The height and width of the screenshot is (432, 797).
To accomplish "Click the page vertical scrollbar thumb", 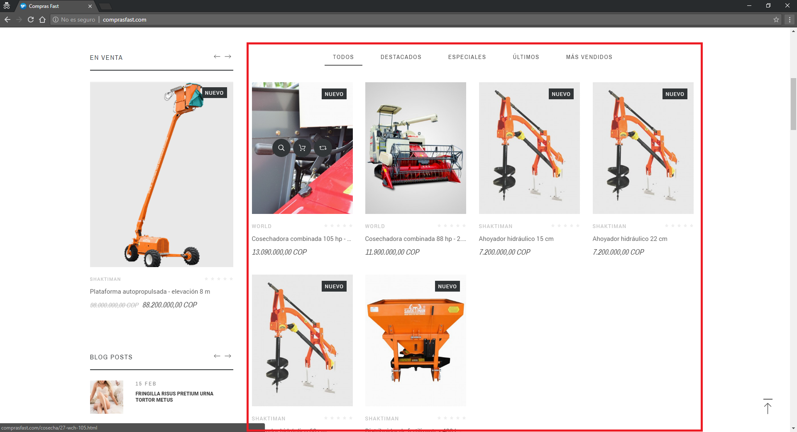I will point(793,104).
